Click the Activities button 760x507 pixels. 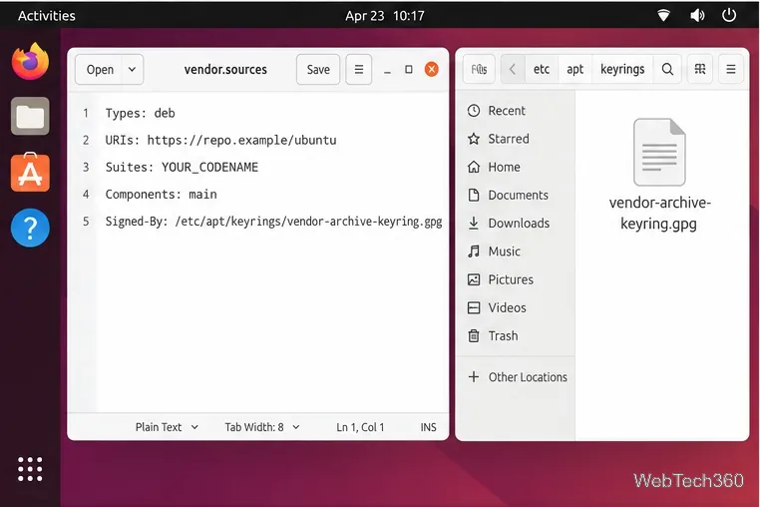[x=47, y=16]
